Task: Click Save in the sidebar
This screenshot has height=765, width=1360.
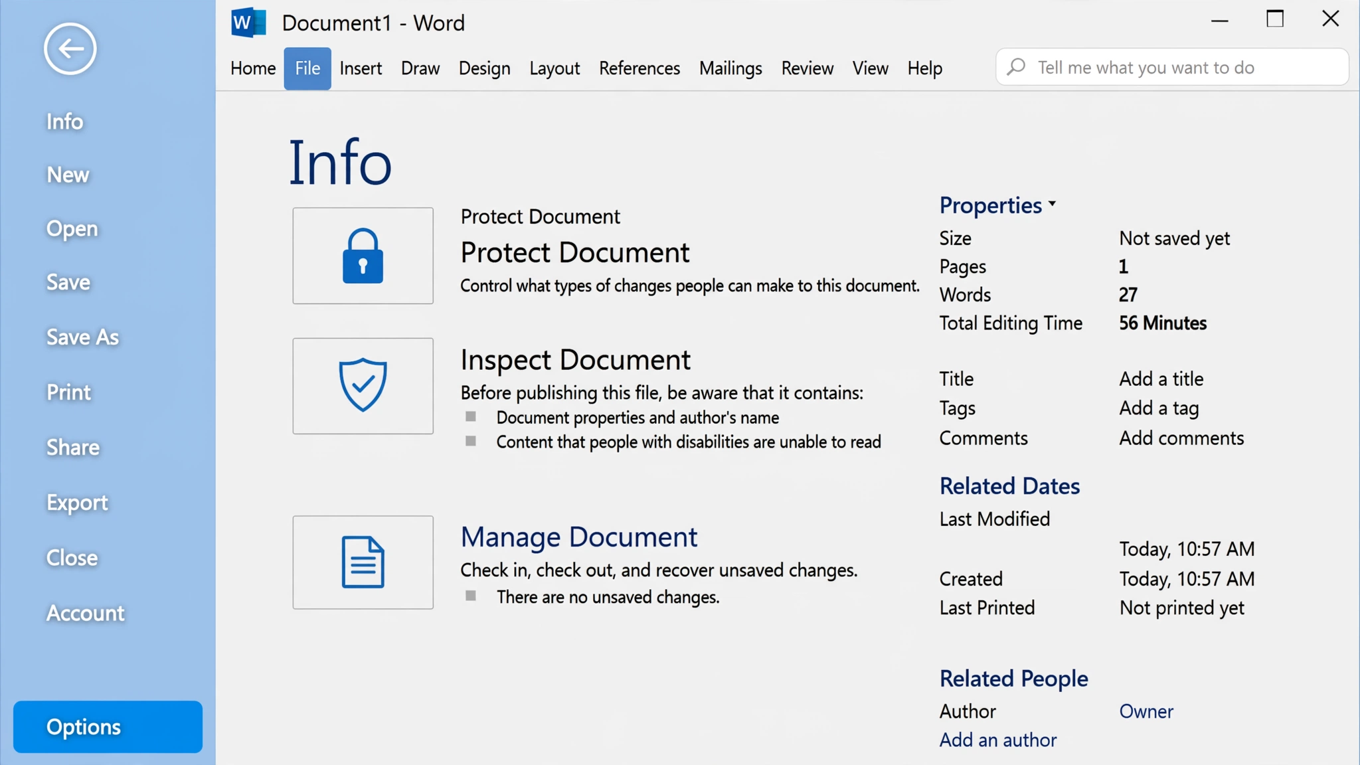Action: 68,282
